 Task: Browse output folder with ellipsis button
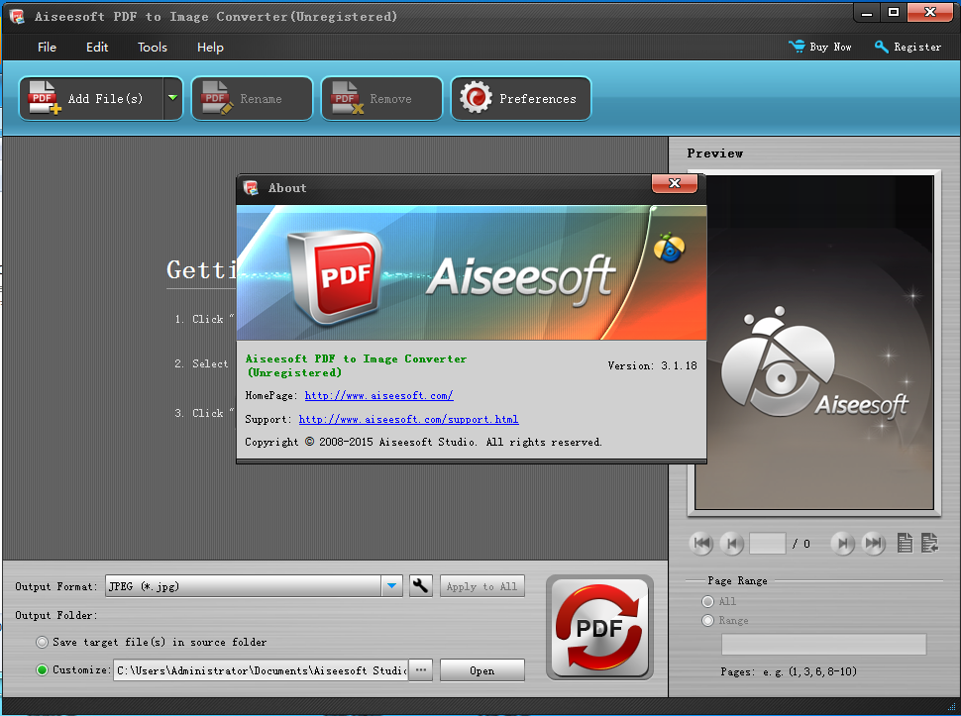click(421, 670)
